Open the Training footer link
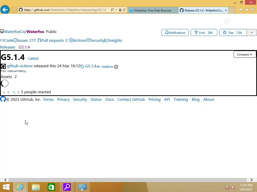The height and width of the screenshot is (192, 257). [x=181, y=99]
